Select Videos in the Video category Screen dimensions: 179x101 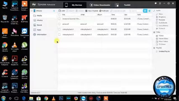(x=160, y=36)
